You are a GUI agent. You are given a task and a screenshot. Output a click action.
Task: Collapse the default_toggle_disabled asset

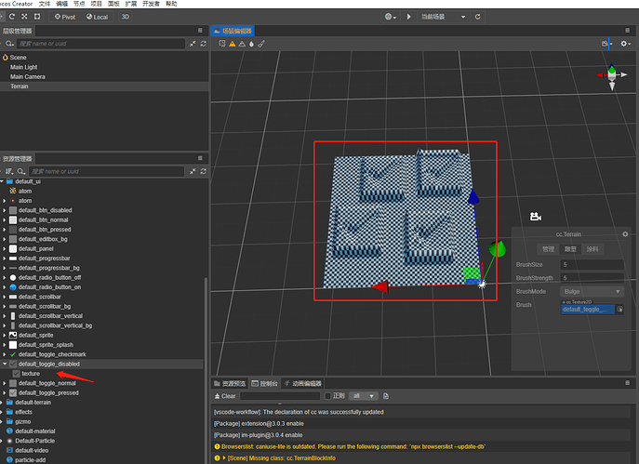pos(5,364)
